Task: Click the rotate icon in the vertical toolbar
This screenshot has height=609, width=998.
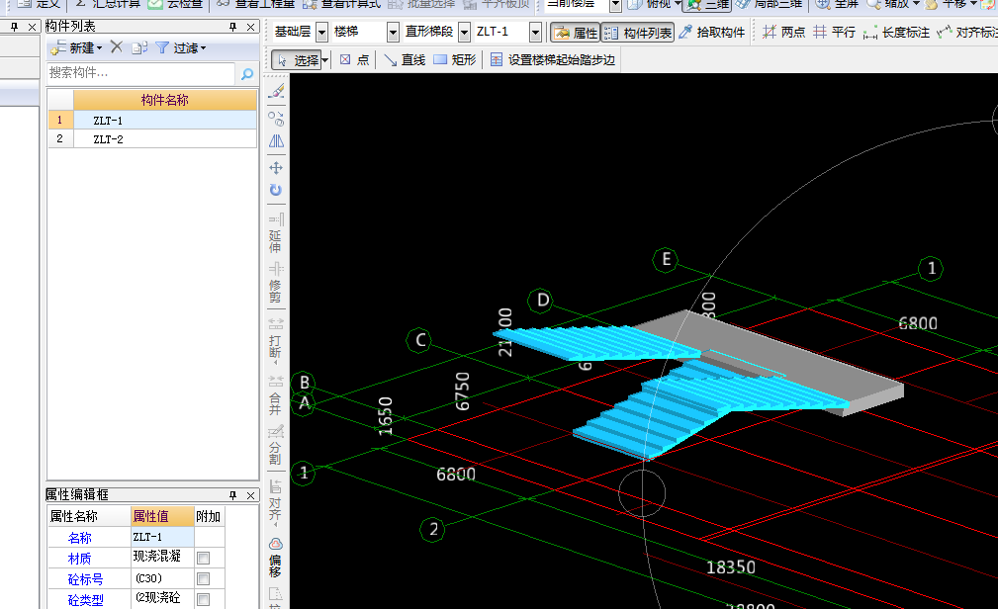Action: (276, 190)
